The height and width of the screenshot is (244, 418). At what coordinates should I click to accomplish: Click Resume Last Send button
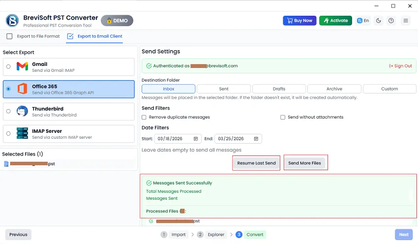(256, 163)
